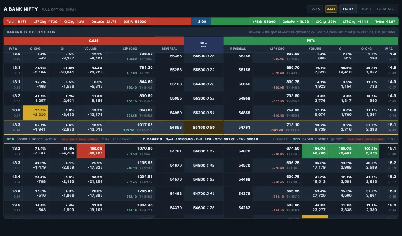Click the SFB 55000 → 56000 resistance label
402x236 pixels.
point(25,139)
